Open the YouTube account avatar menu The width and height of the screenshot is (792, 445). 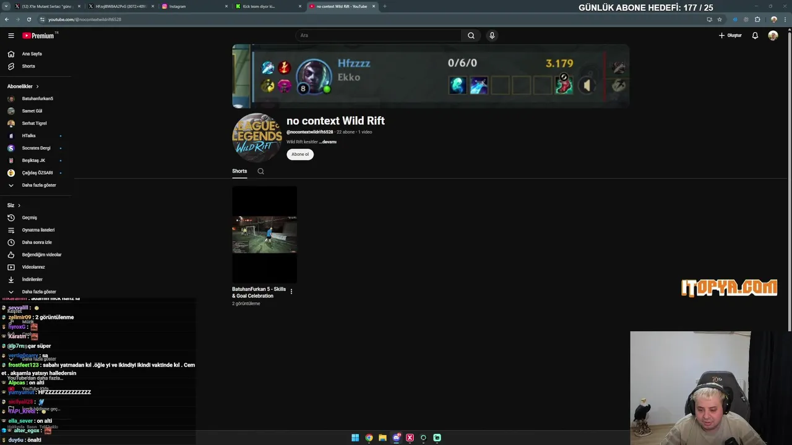[773, 35]
